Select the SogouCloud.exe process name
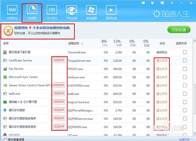 (78, 102)
